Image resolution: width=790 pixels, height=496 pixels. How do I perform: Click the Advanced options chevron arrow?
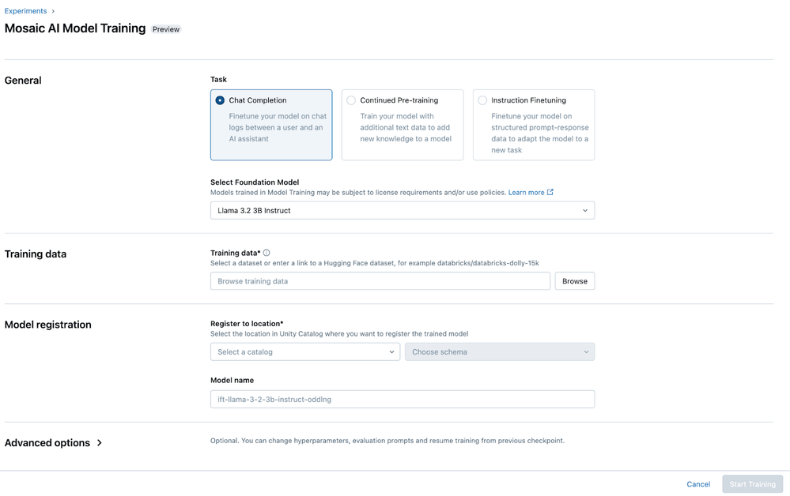100,443
